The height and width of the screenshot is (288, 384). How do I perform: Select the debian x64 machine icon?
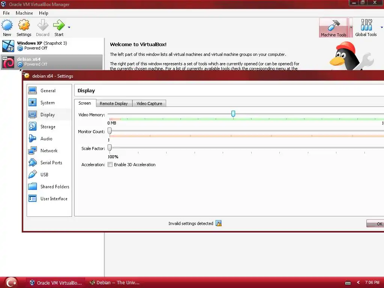coord(8,62)
